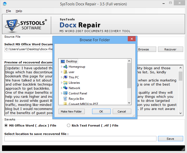Select the Recycle Bin label in tree
The image size is (187, 153).
(76, 99)
